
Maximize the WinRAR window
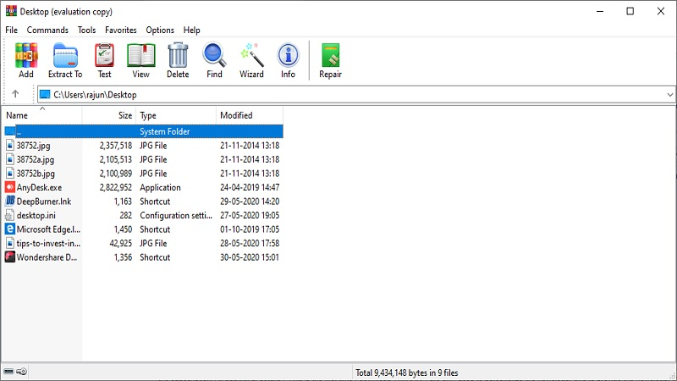click(630, 11)
